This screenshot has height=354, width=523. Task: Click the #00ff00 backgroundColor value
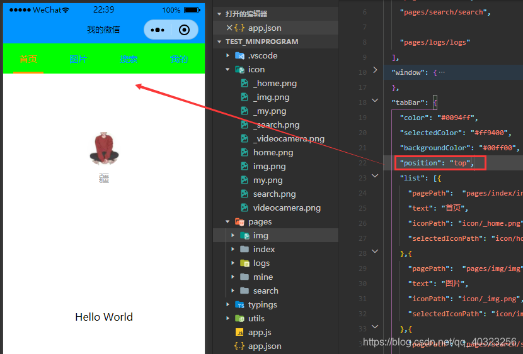click(x=497, y=148)
